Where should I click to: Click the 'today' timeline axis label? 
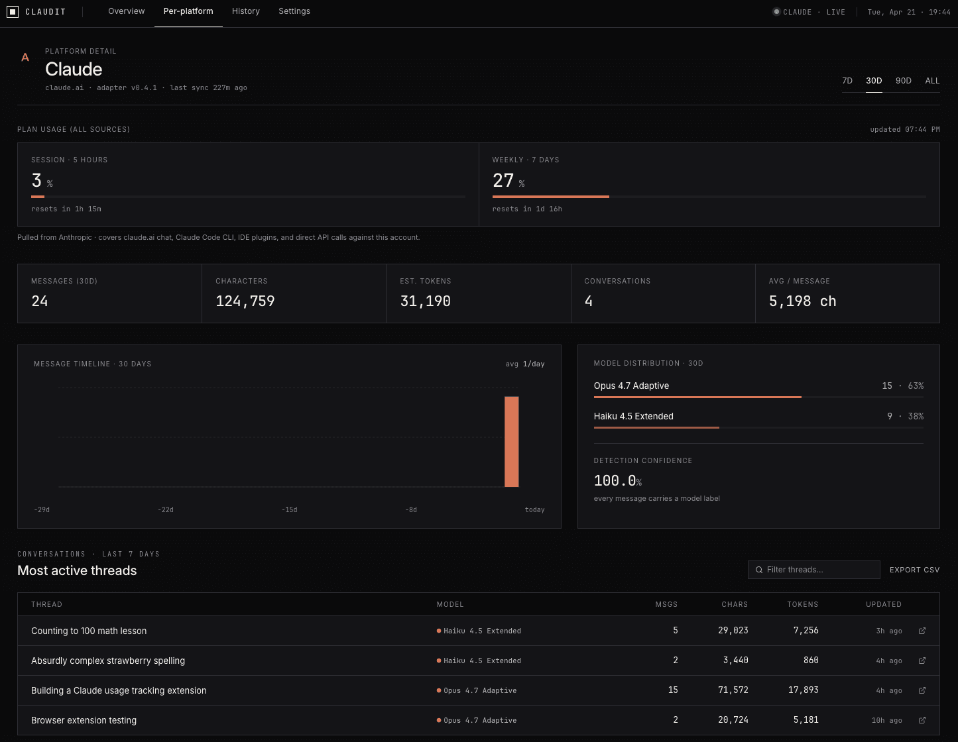pos(535,509)
